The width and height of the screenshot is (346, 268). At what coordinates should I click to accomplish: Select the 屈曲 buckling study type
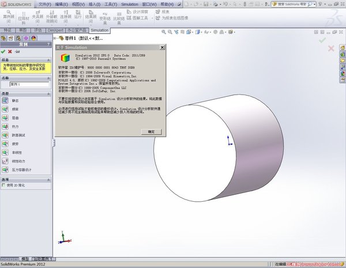[x=10, y=118]
